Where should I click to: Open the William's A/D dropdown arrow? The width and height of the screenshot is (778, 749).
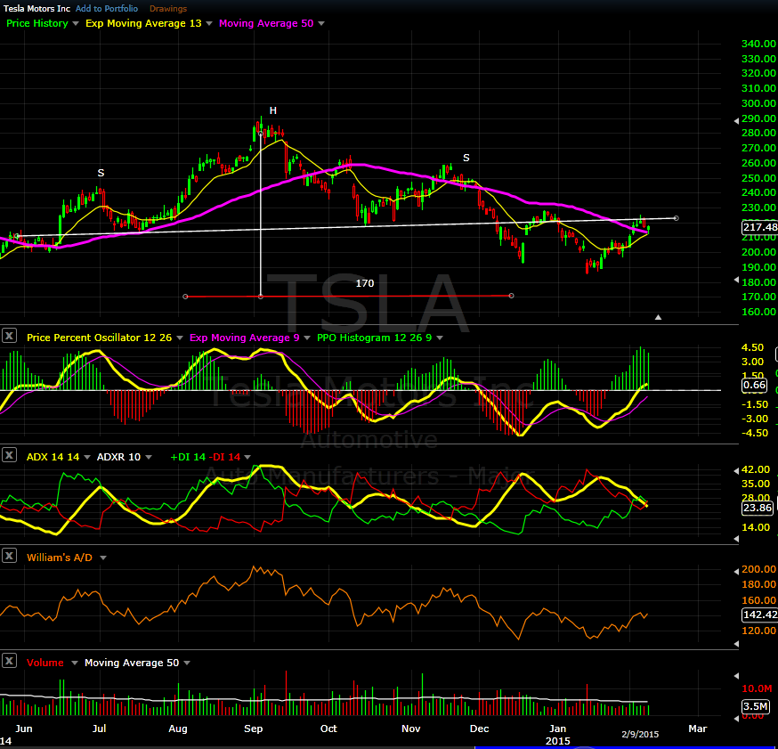click(102, 558)
